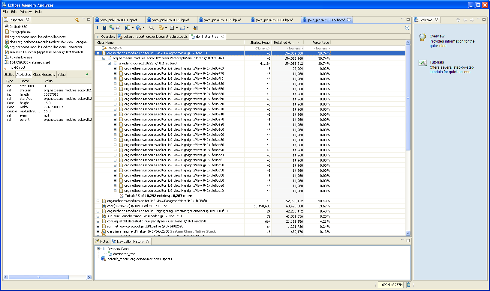Viewport: 490px width, 291px height.
Task: Expand QueryPanel @ 0x17a4da98 row
Action: coord(98,221)
